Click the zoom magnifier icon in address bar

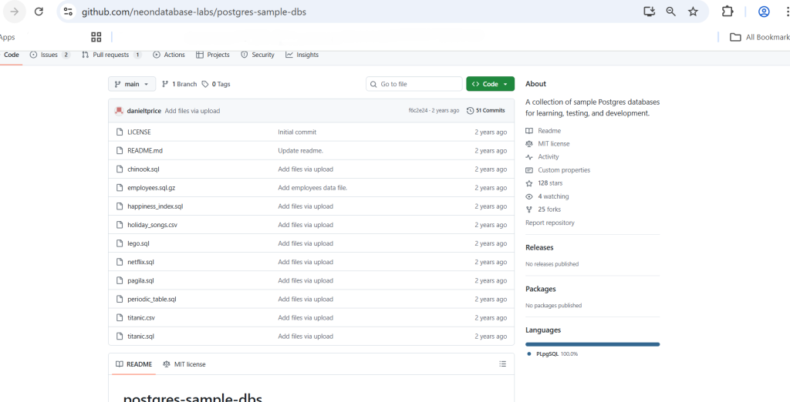[x=670, y=12]
